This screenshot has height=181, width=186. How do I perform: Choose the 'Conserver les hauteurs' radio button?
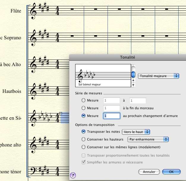(x=84, y=139)
